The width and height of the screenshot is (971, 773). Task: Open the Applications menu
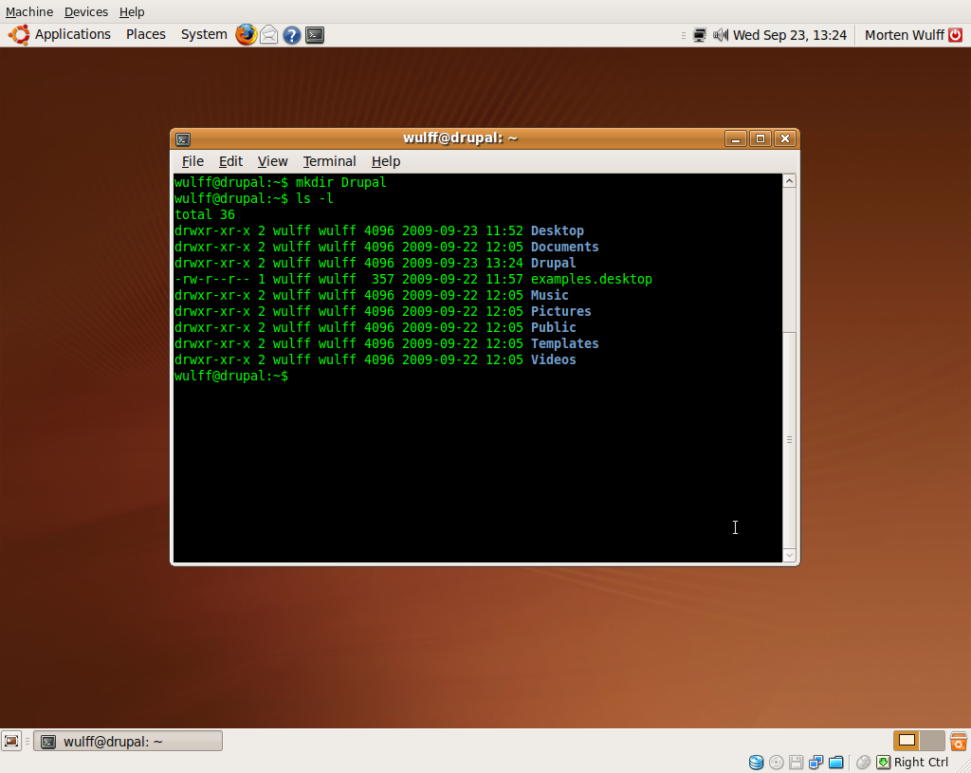(72, 35)
